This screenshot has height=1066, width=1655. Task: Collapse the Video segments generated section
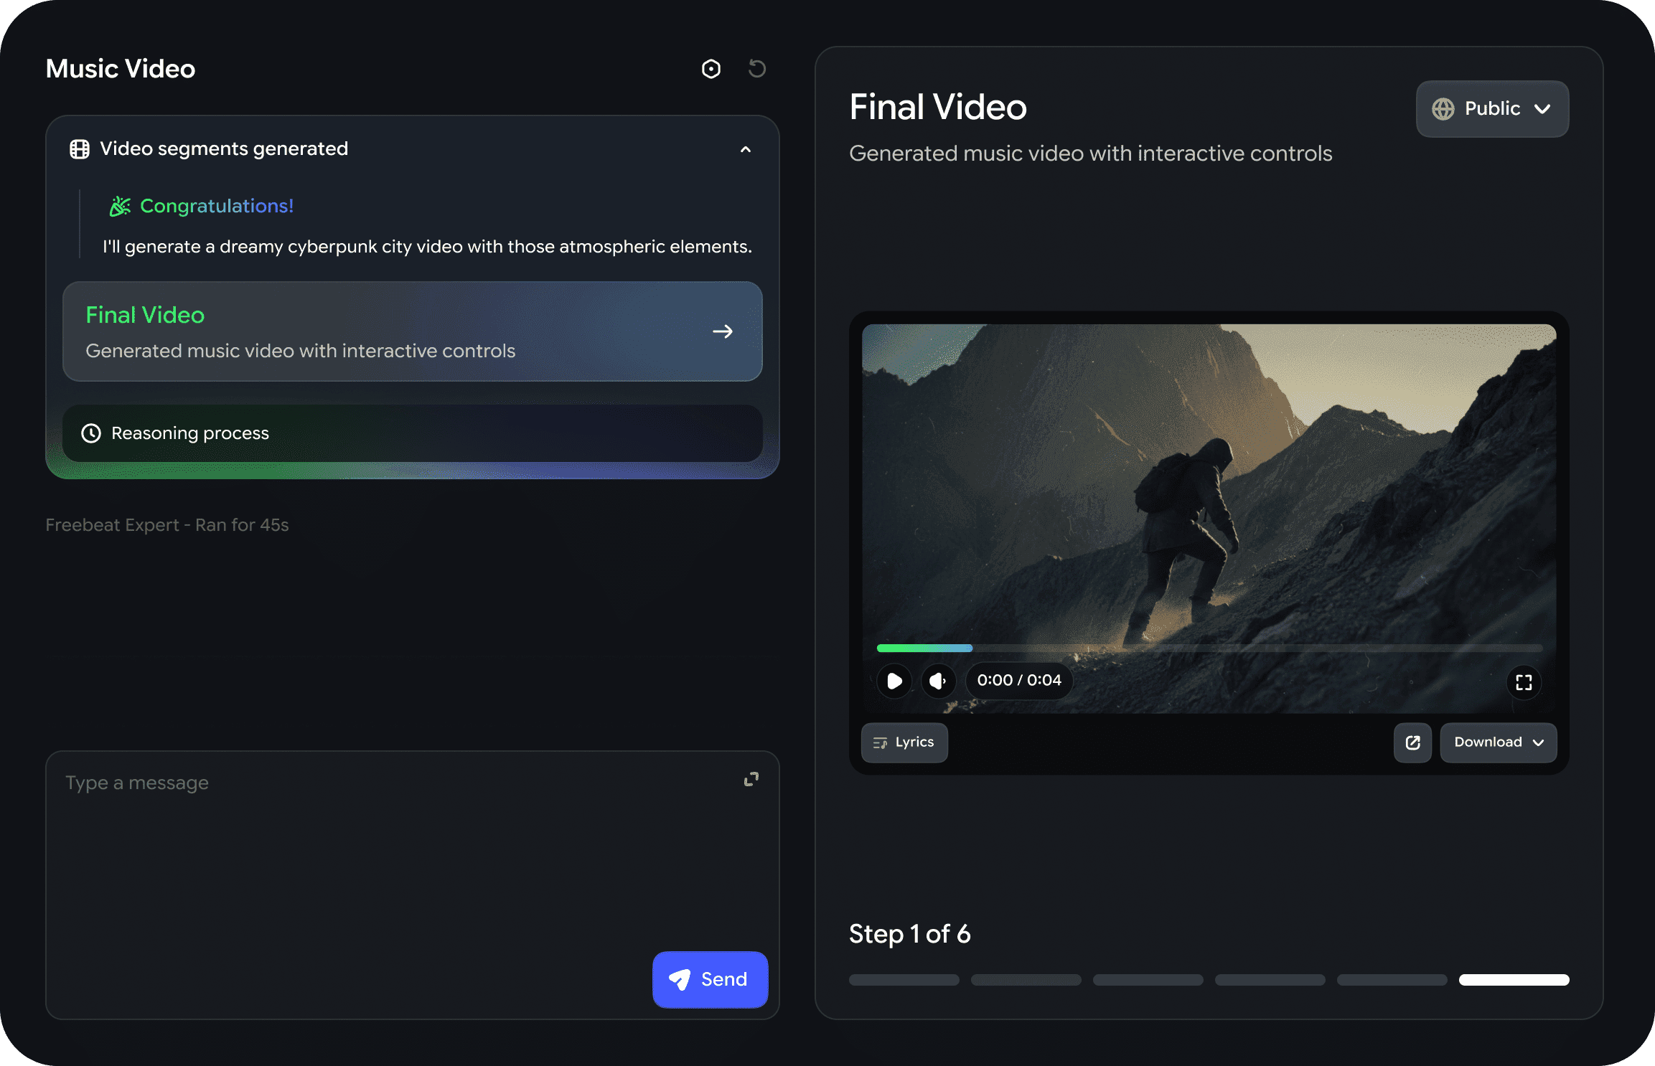click(x=745, y=150)
